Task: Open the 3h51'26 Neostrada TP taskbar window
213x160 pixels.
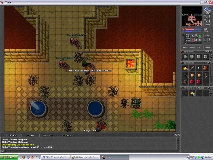Action: pyautogui.click(x=55, y=157)
